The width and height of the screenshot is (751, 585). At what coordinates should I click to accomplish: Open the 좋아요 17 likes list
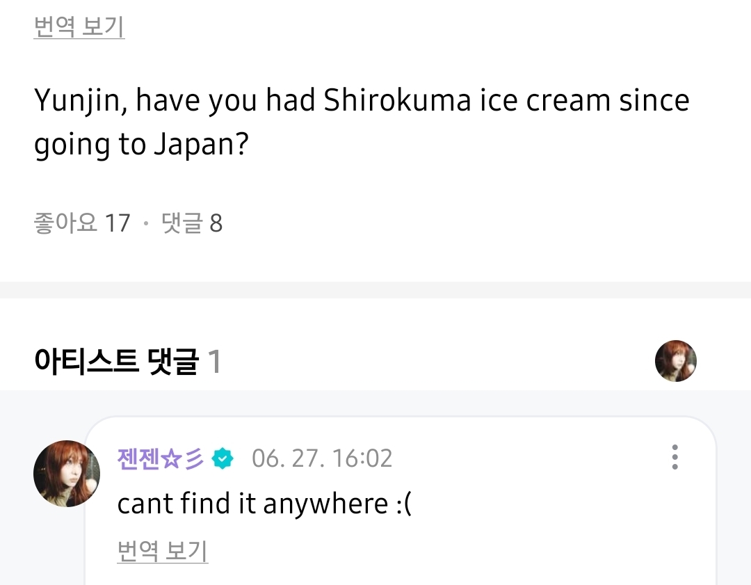click(x=82, y=223)
